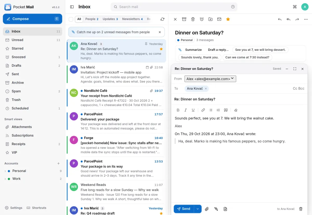Image resolution: width=312 pixels, height=215 pixels.
Task: Expand the Personal account tree
Action: [5, 171]
